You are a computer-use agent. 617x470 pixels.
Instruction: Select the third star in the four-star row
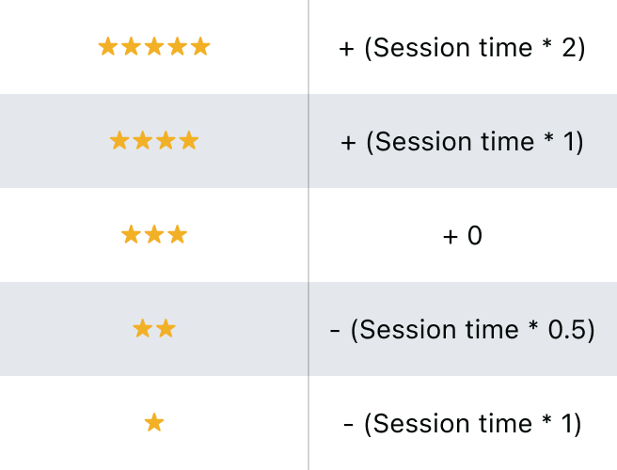pos(166,141)
